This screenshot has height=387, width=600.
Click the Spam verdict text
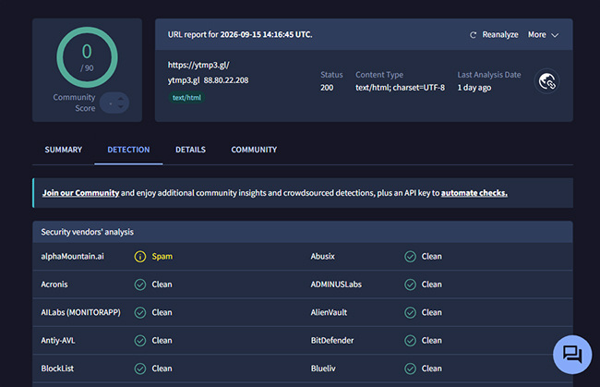pos(162,257)
